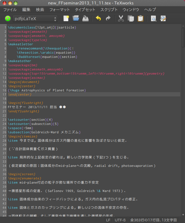The width and height of the screenshot is (185, 223).
Task: Click the \usepackage{ascmac} line
Action: coord(27,78)
